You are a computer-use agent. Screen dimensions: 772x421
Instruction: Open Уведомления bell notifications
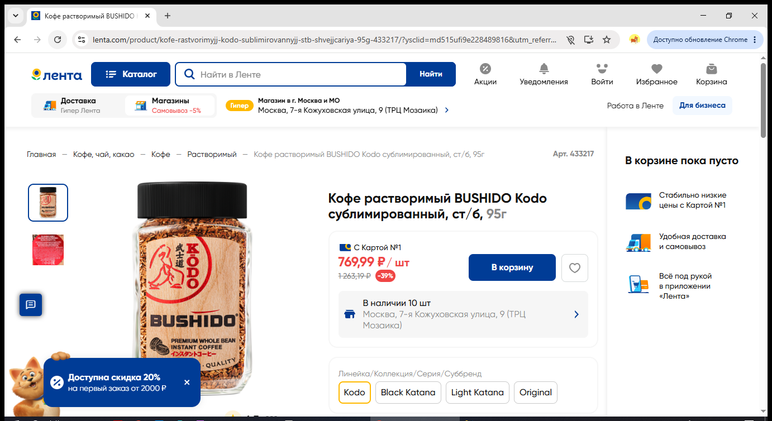tap(544, 74)
